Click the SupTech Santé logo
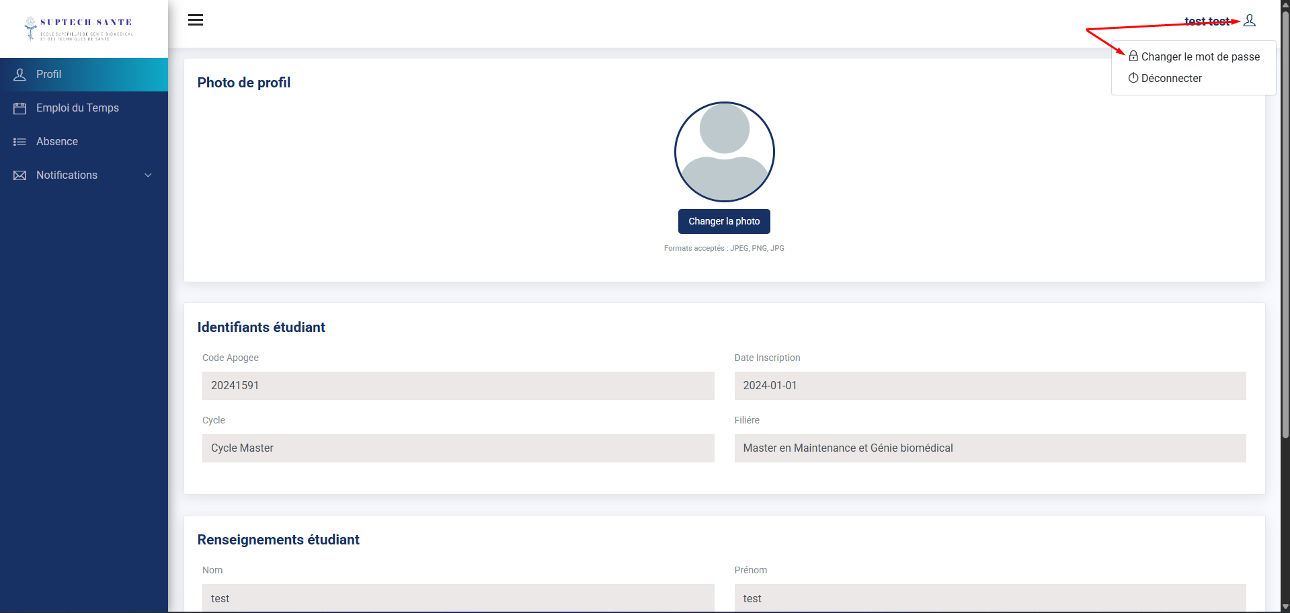 tap(79, 29)
